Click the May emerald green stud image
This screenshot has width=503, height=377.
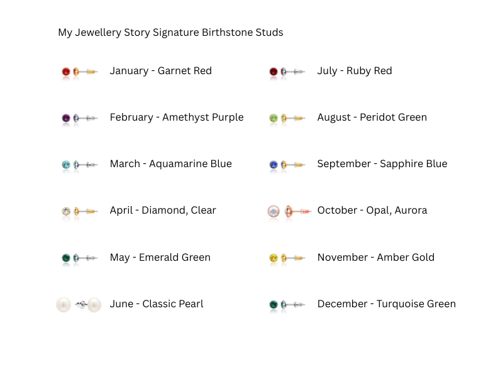pos(79,258)
